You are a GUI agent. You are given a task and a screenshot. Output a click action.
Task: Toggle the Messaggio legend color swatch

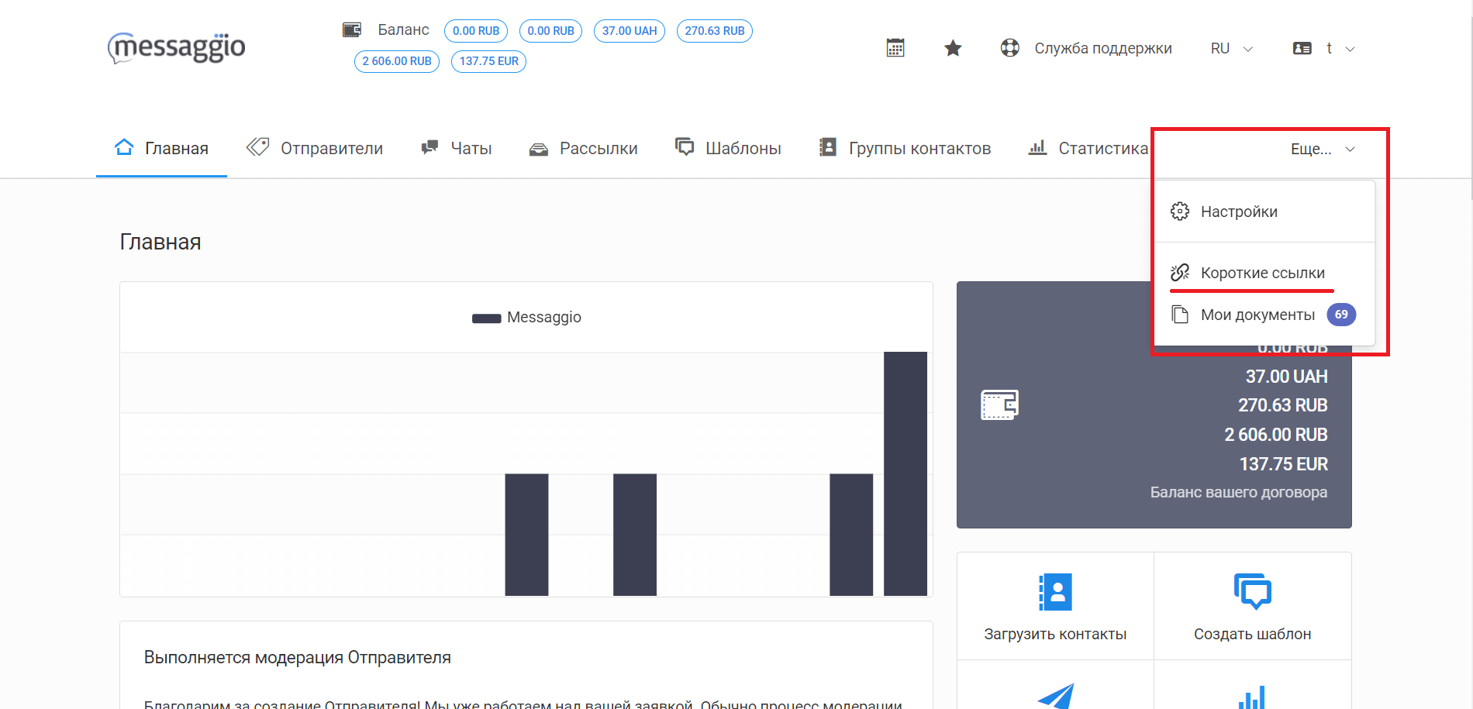coord(487,318)
